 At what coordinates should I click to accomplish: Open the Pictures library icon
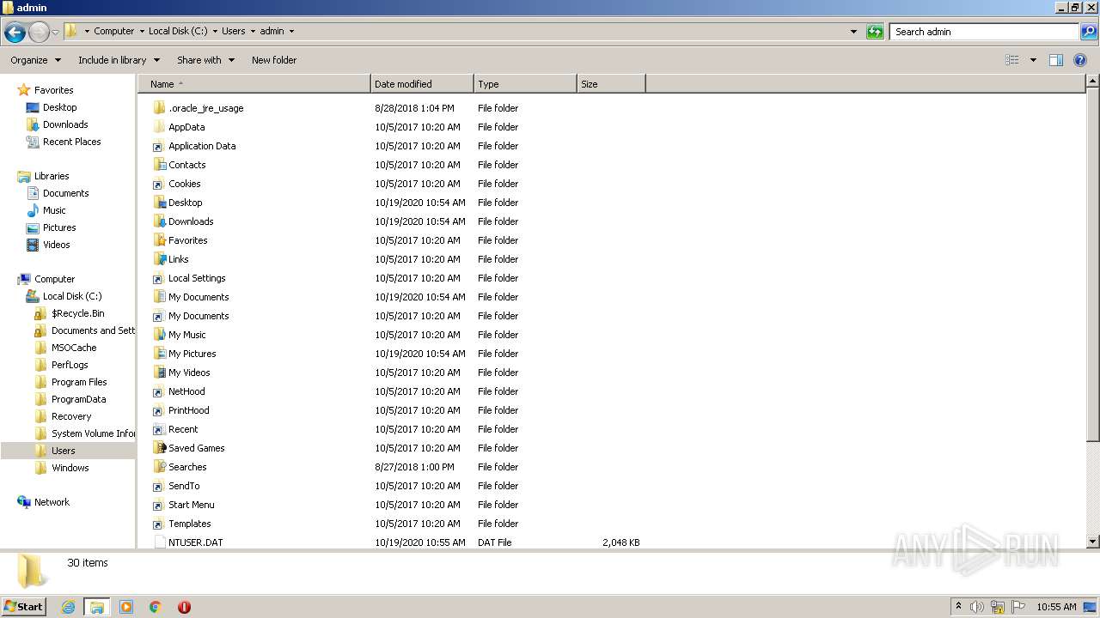pyautogui.click(x=33, y=227)
